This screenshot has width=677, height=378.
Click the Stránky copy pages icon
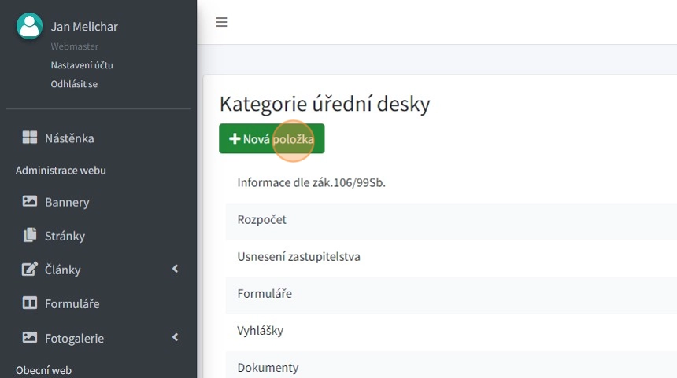30,236
